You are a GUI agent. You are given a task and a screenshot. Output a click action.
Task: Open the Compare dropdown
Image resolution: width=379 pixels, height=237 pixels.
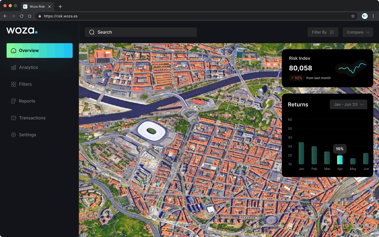358,32
